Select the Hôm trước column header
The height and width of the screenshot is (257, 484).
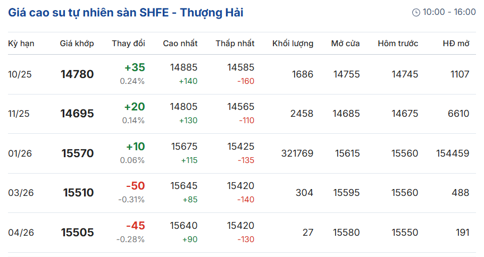click(398, 44)
